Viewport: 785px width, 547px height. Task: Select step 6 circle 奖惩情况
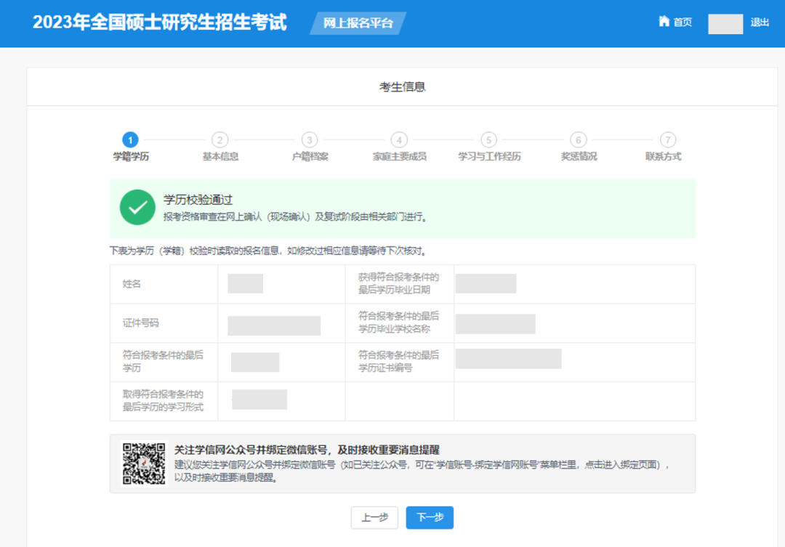pos(579,140)
